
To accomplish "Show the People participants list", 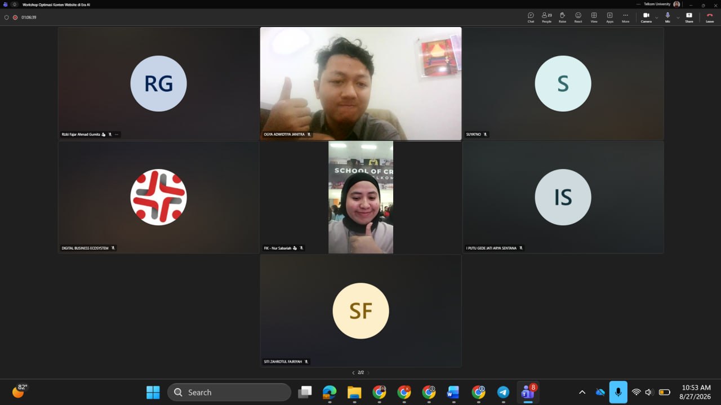I will coord(546,17).
